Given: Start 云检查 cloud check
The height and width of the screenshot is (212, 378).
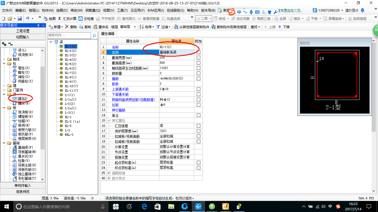Looking at the screenshot, I should coord(86,18).
